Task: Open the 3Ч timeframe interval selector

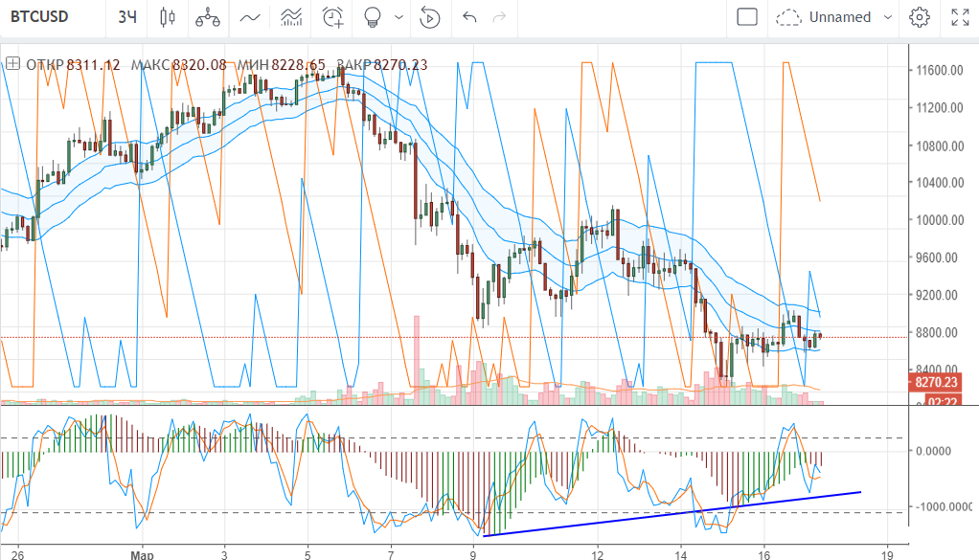Action: click(x=126, y=17)
